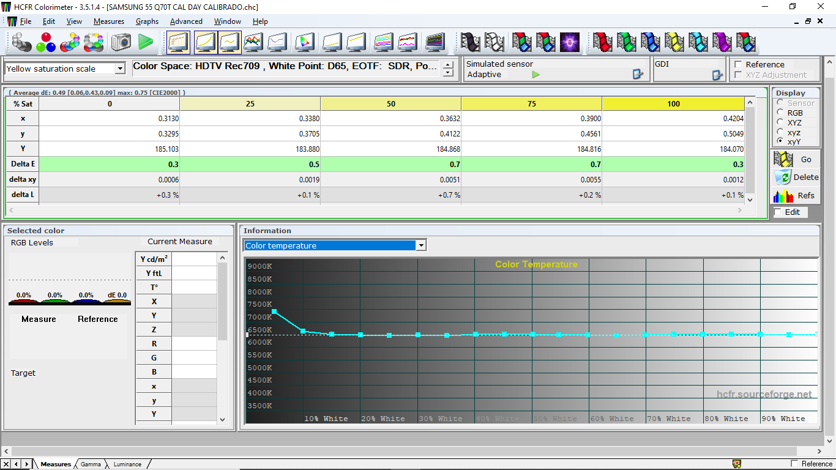Click the green Start measures play icon
The image size is (836, 470).
pyautogui.click(x=146, y=42)
